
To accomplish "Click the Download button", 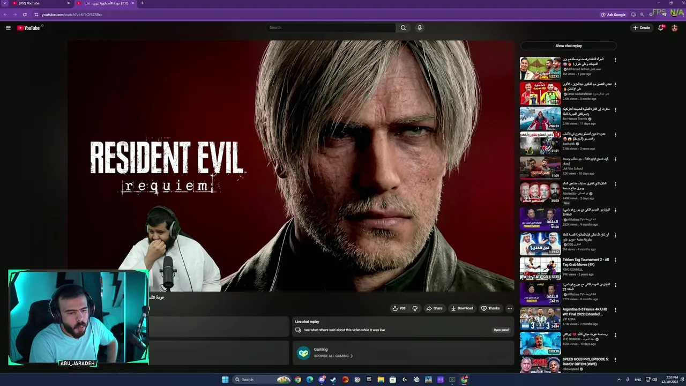I will 462,308.
